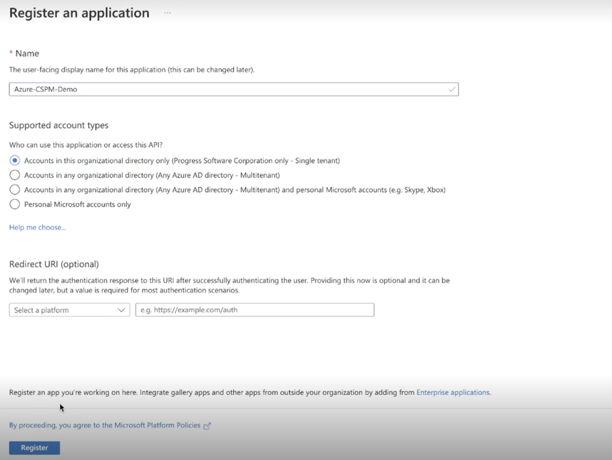The width and height of the screenshot is (612, 460).
Task: Open the "Enterprise applications" link
Action: 453,392
